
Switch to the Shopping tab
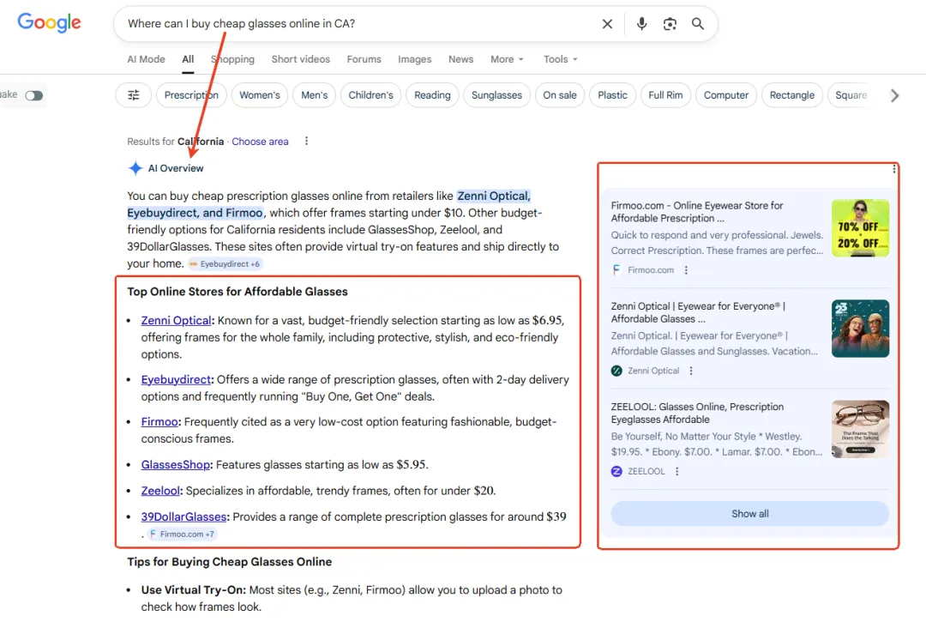coord(232,59)
